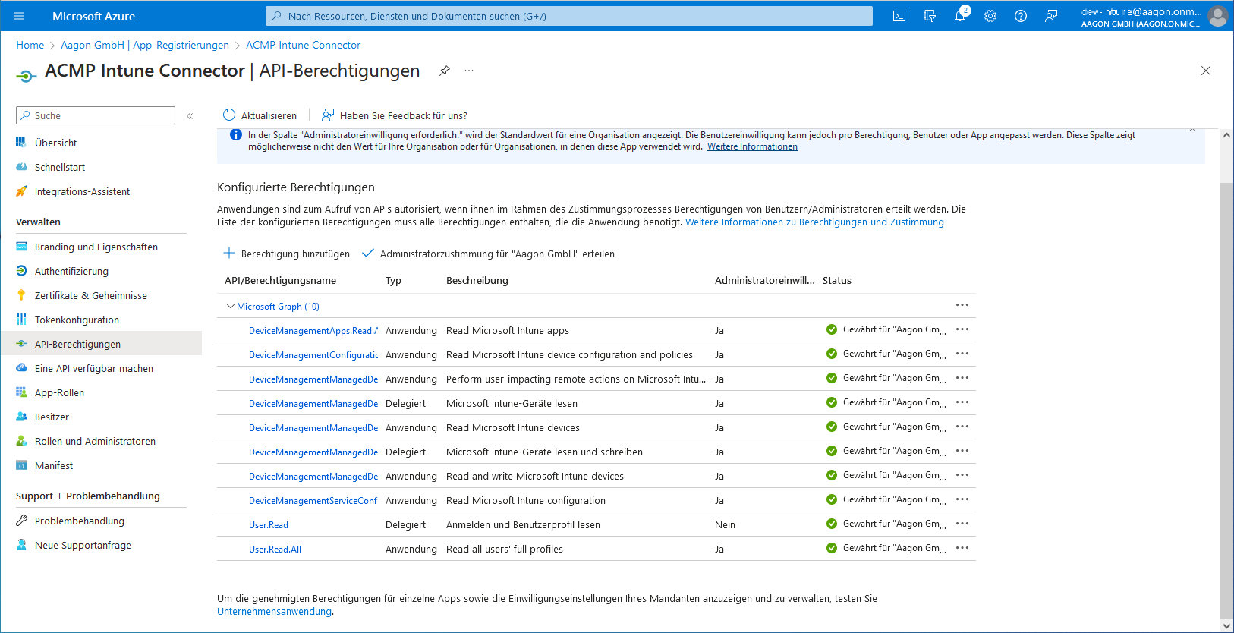
Task: Open the notifications bell
Action: pos(959,16)
